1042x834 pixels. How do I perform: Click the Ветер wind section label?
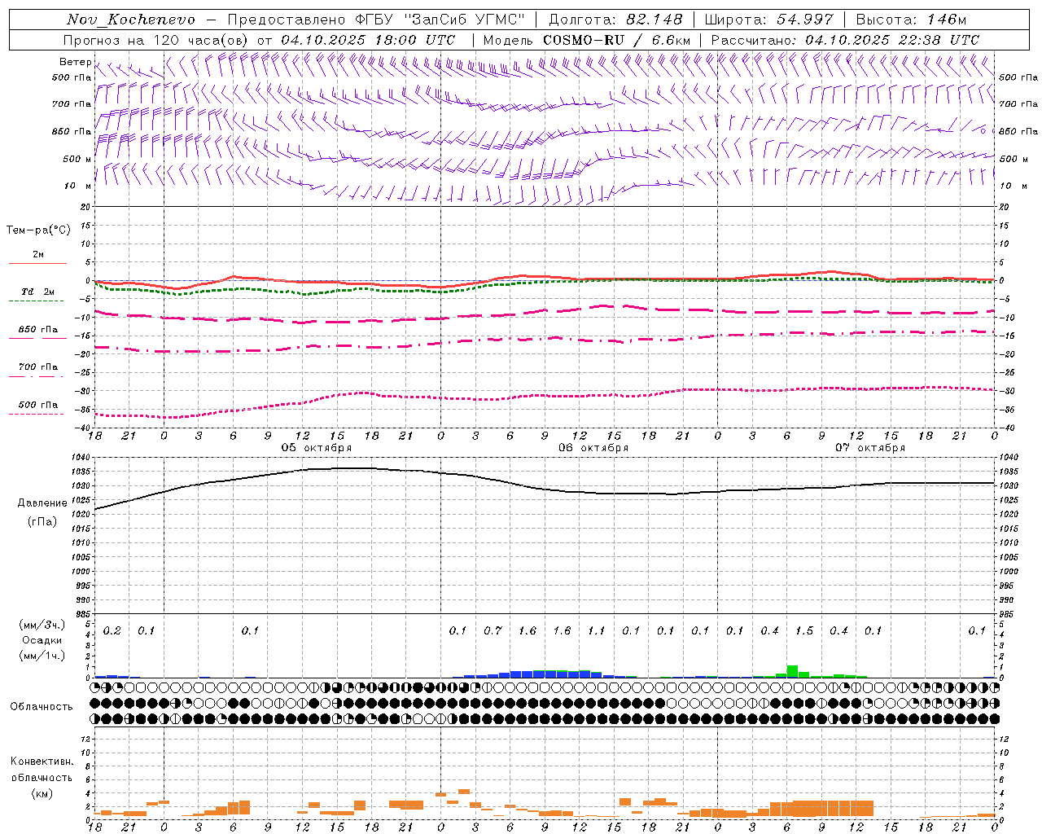(75, 62)
